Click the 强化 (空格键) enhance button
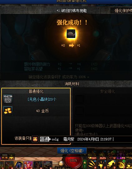132x169 pixels. click(x=72, y=151)
